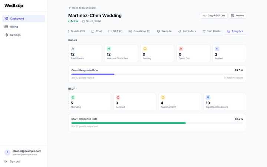The width and height of the screenshot is (267, 167).
Task: Click the total messages count text
Action: pos(234,78)
